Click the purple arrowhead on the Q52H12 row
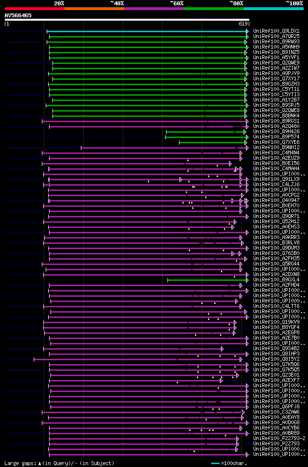Image resolution: width=308 pixels, height=467 pixels. [235, 222]
